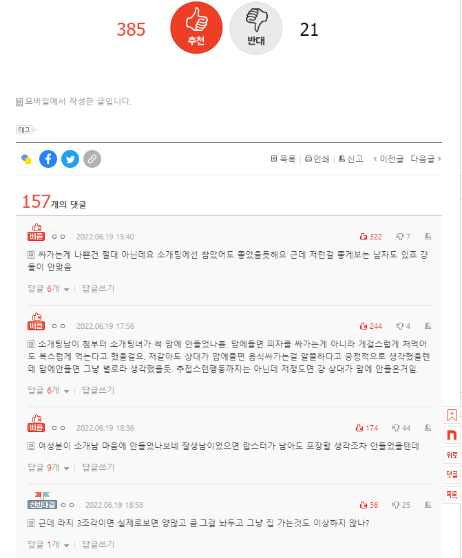Share the post via Facebook icon
Viewport: 462px width, 558px height.
tap(48, 159)
